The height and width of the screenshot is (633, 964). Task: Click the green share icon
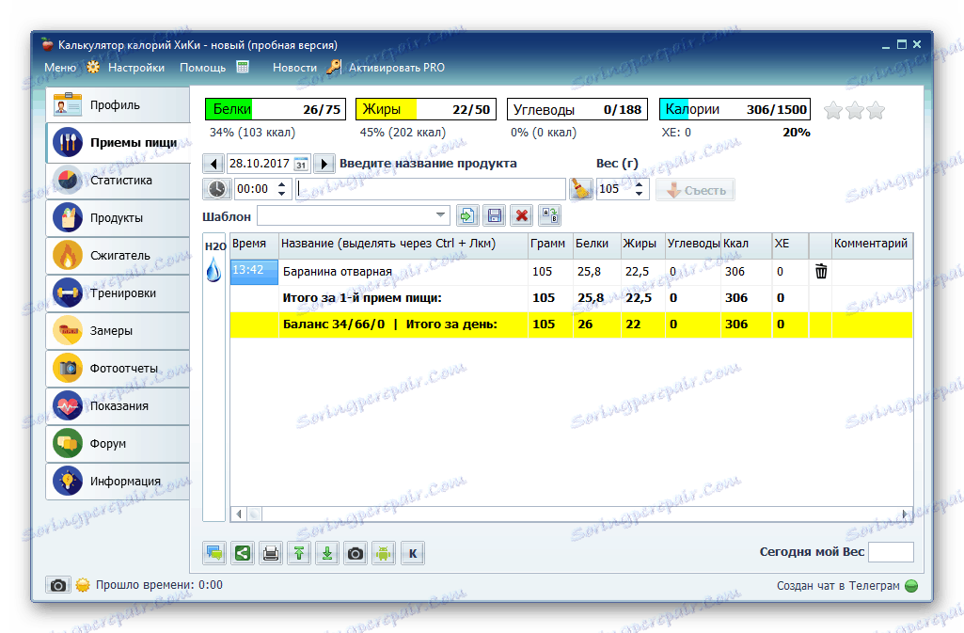243,553
